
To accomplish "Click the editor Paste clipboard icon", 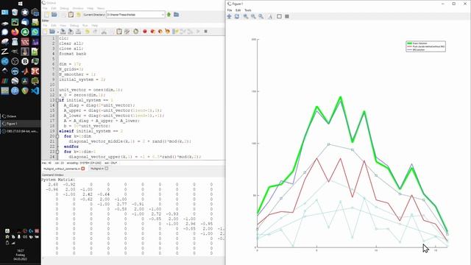I will pyautogui.click(x=119, y=31).
